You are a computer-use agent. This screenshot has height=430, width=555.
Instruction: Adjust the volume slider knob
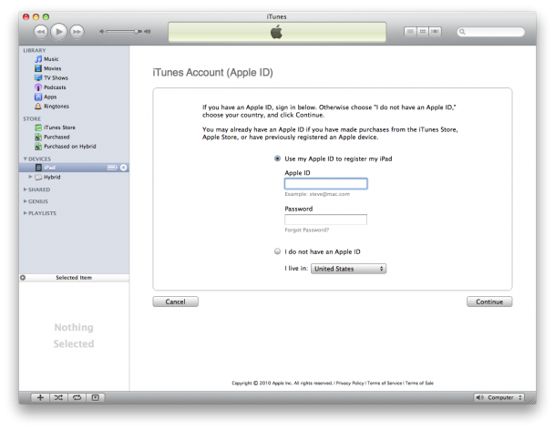pos(137,32)
